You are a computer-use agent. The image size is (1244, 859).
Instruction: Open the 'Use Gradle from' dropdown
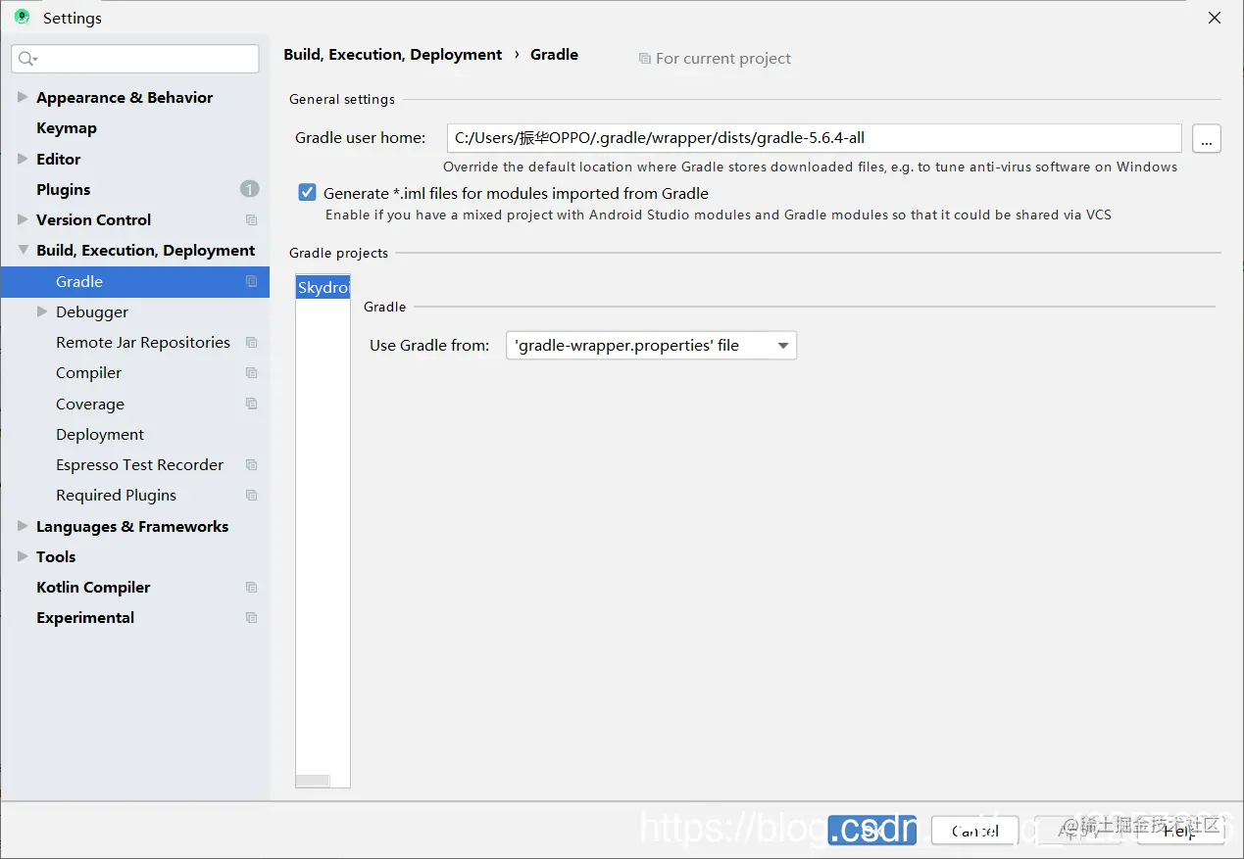pos(651,346)
